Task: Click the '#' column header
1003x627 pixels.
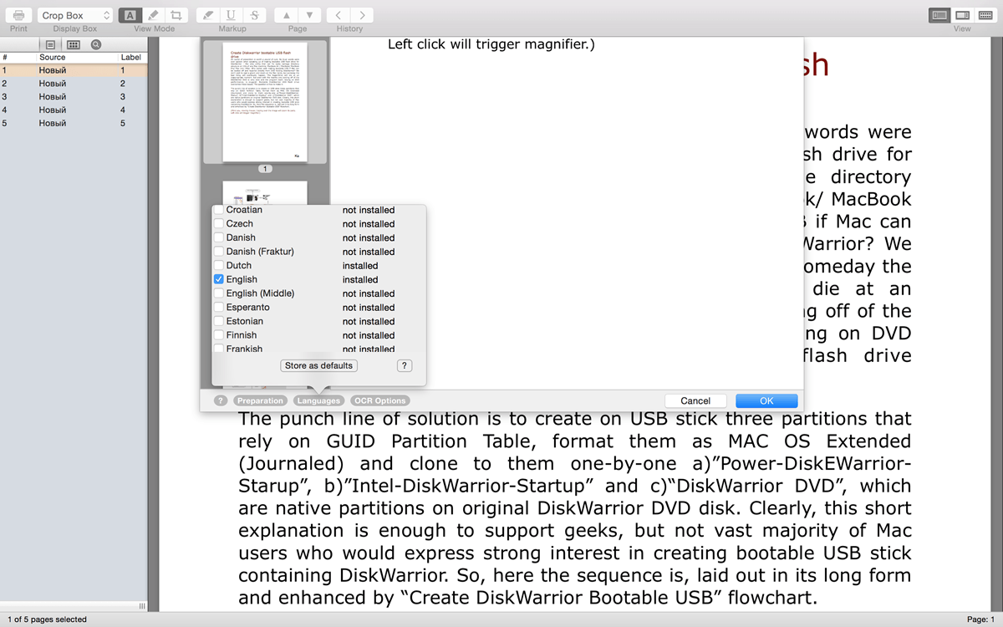Action: click(x=4, y=58)
